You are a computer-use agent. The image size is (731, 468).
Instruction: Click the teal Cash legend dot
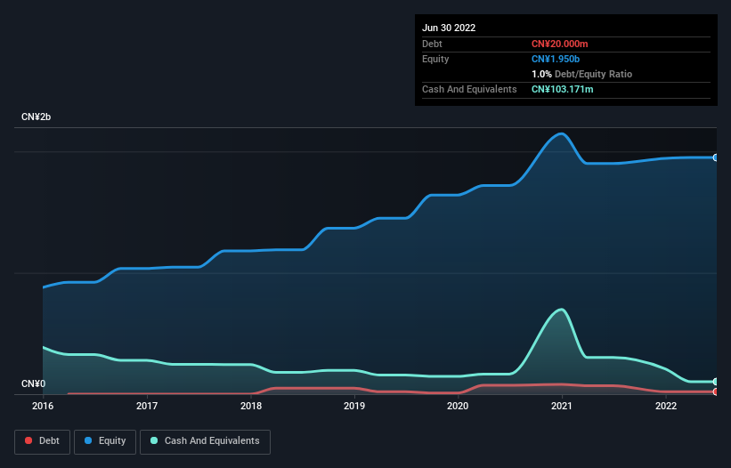tap(154, 440)
